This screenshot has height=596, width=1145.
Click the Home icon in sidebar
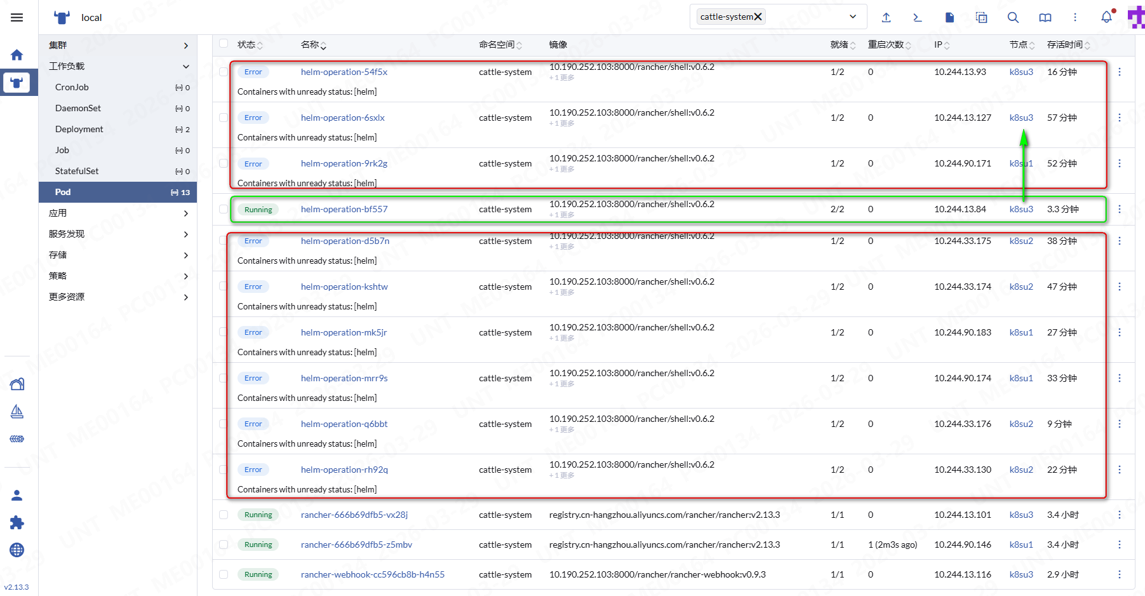[x=17, y=55]
